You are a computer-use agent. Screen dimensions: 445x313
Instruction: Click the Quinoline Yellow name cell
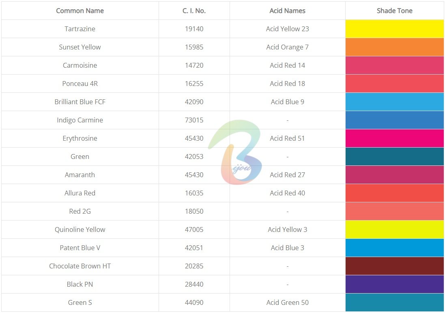point(80,229)
